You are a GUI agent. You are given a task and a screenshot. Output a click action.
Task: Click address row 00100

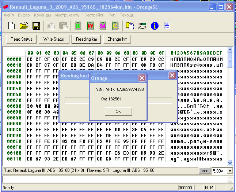pyautogui.click(x=14, y=153)
